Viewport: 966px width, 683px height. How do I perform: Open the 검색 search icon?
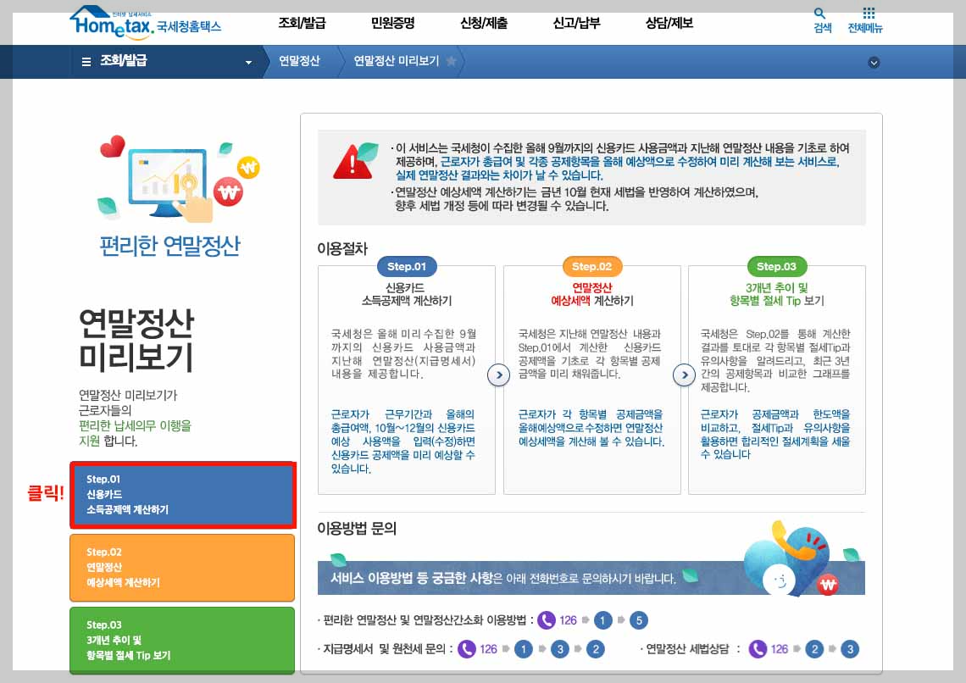click(822, 20)
